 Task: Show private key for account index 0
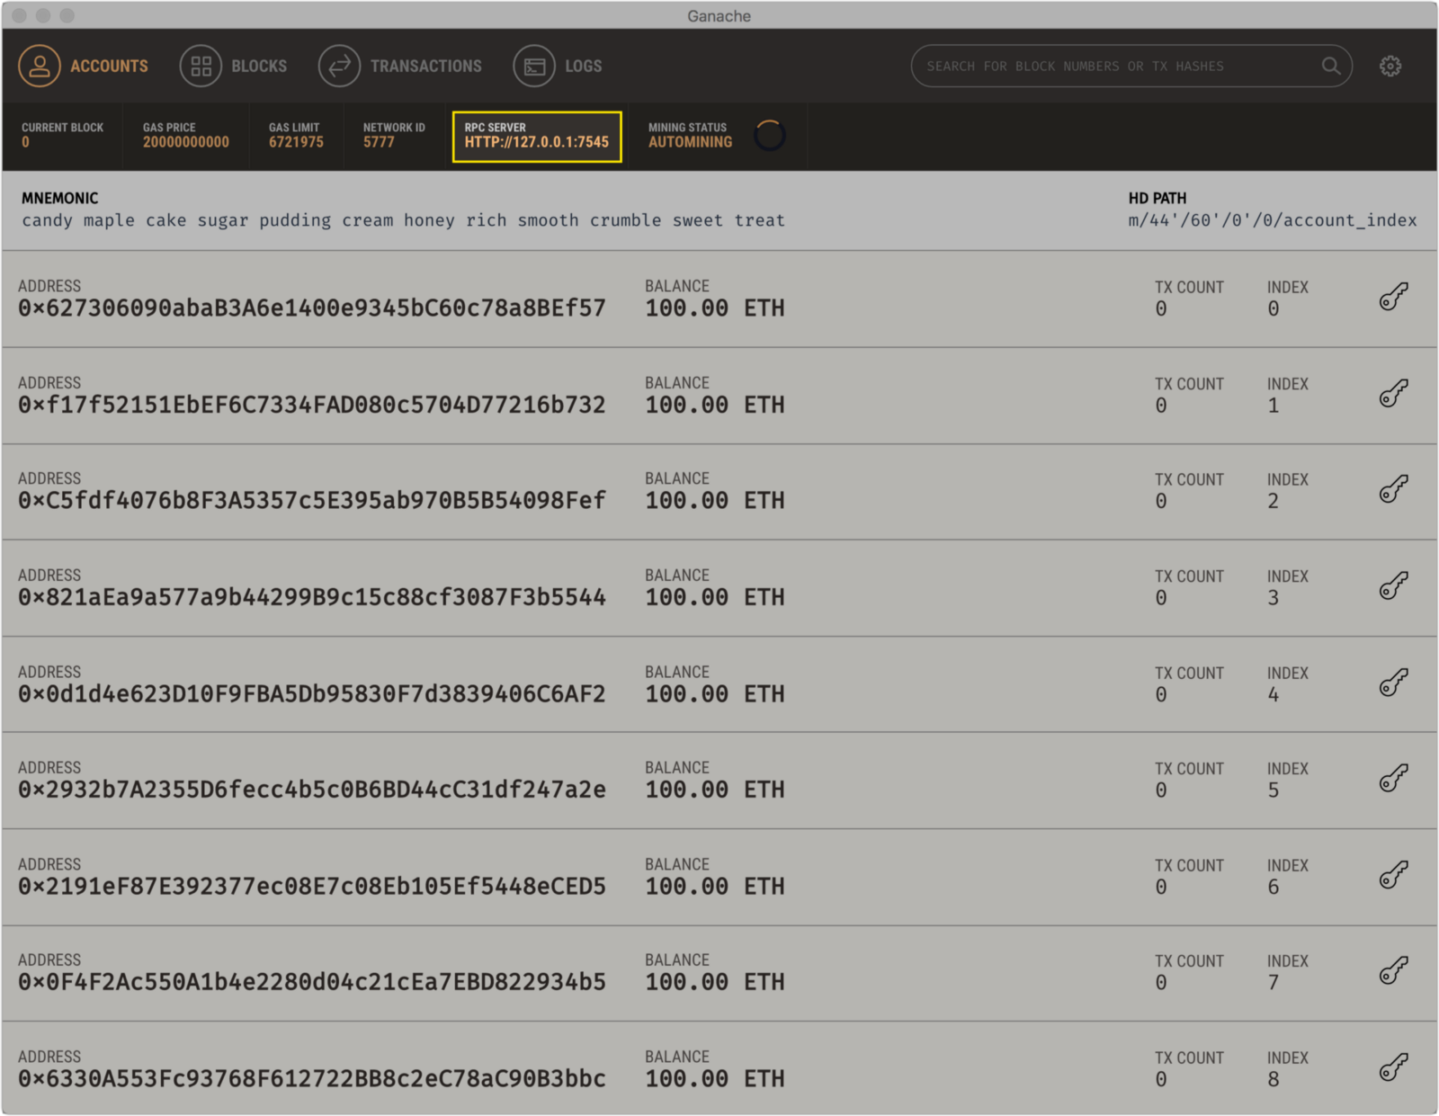click(1393, 297)
